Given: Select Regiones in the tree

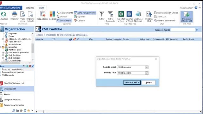Looking at the screenshot, I should coord(13,34).
